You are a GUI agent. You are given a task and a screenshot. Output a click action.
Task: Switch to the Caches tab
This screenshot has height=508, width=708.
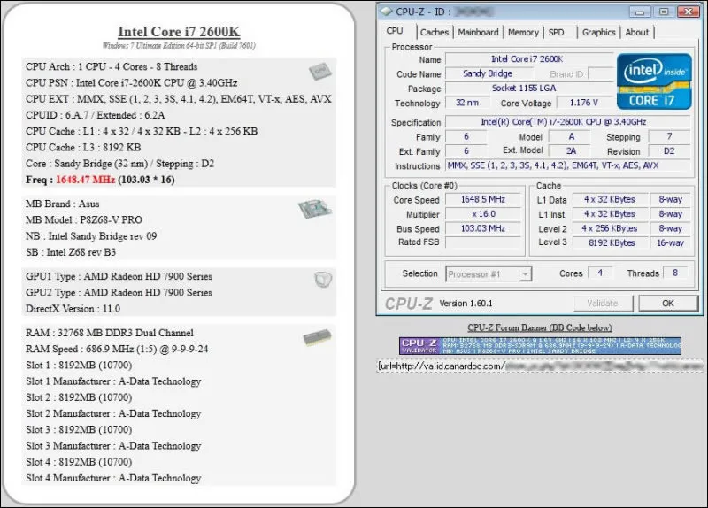tap(434, 33)
